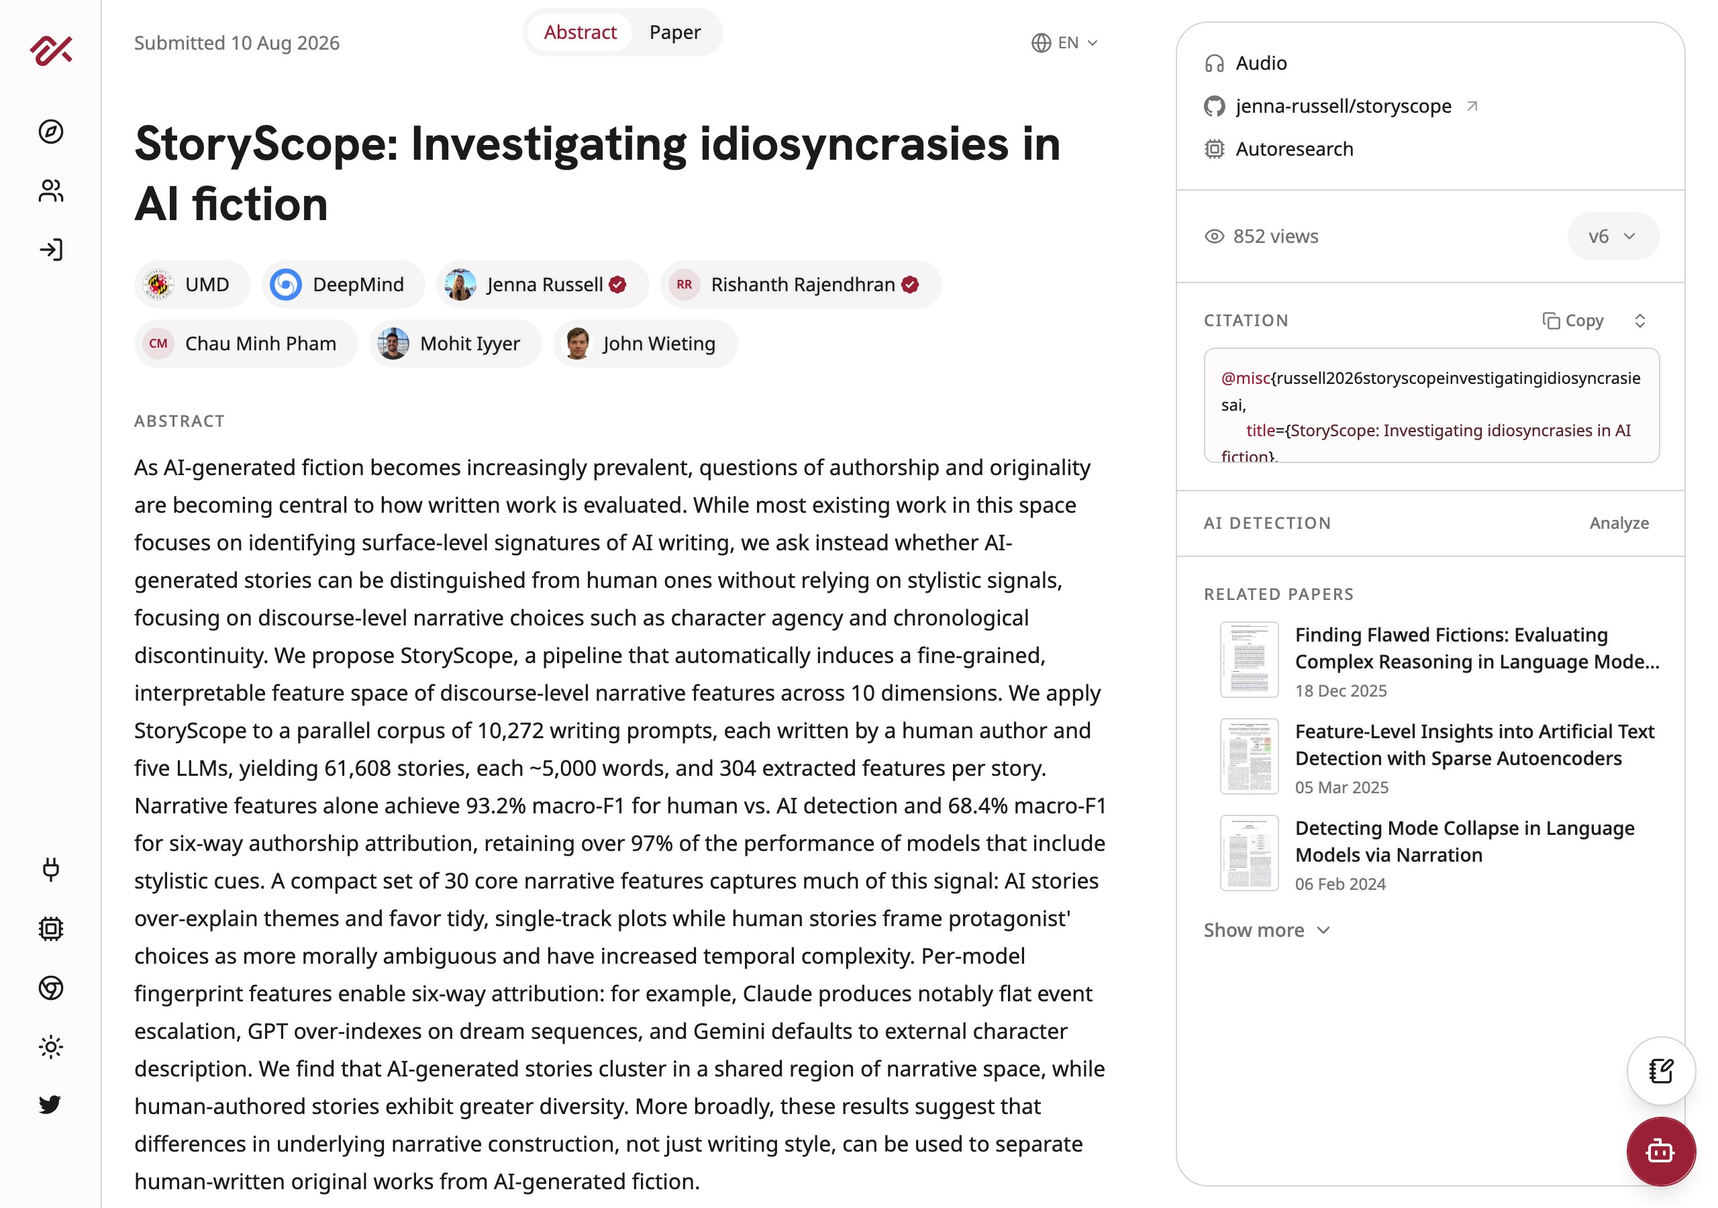
Task: Open the Audio option
Action: pos(1247,64)
